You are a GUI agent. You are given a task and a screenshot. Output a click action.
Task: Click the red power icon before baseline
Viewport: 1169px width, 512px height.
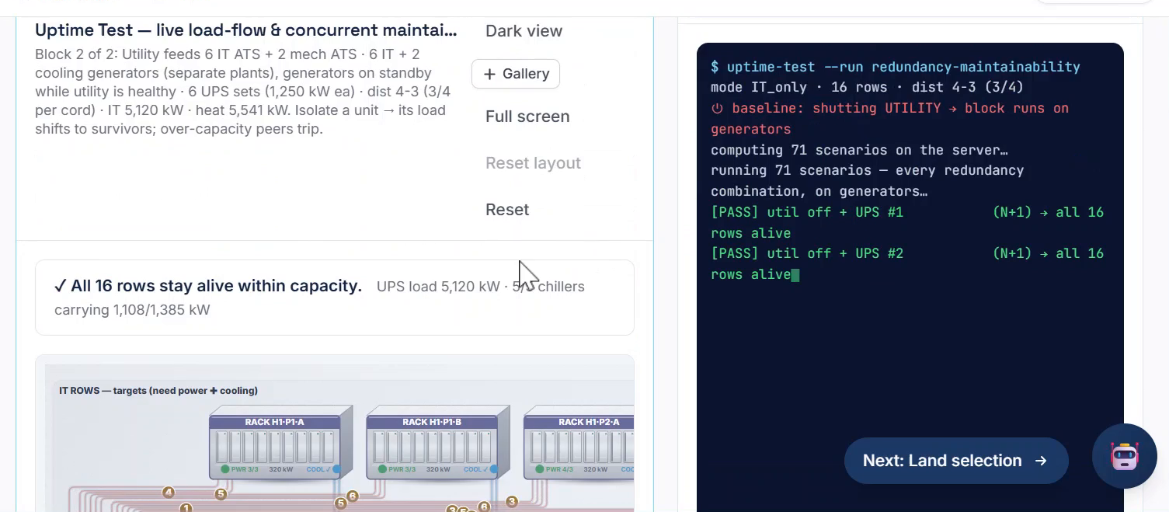click(x=718, y=109)
